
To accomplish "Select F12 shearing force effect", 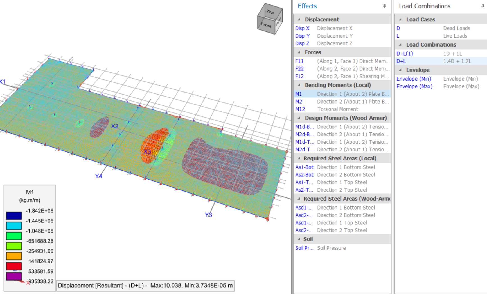I will click(x=342, y=76).
